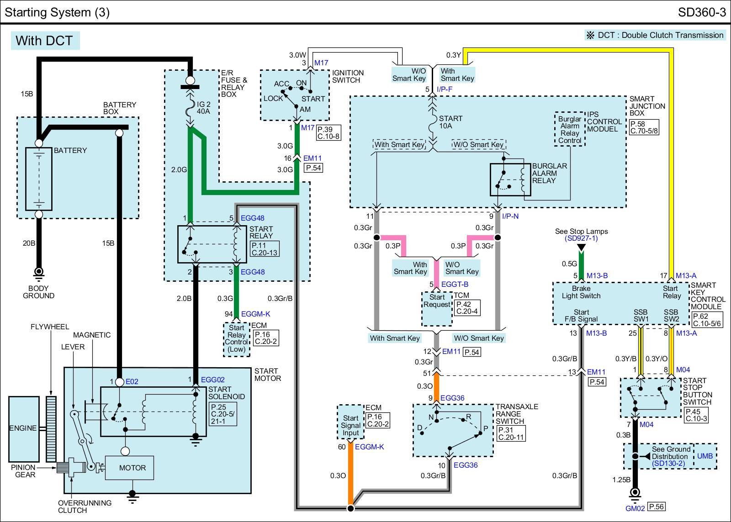Select the start relay schematic symbol
This screenshot has width=731, height=522.
click(206, 244)
